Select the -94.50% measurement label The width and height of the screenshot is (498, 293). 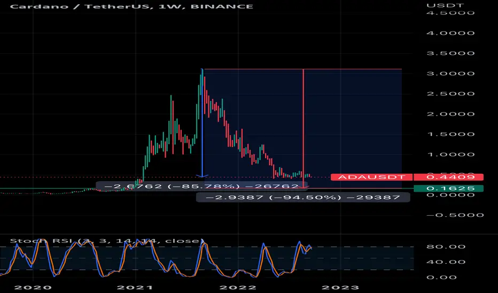303,197
